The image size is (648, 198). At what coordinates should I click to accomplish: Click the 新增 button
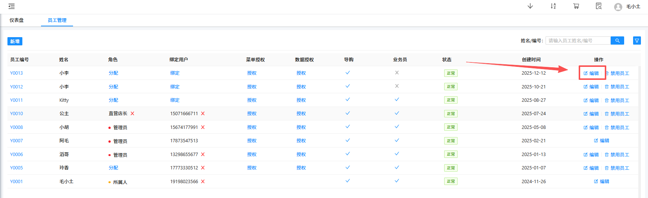(x=15, y=41)
